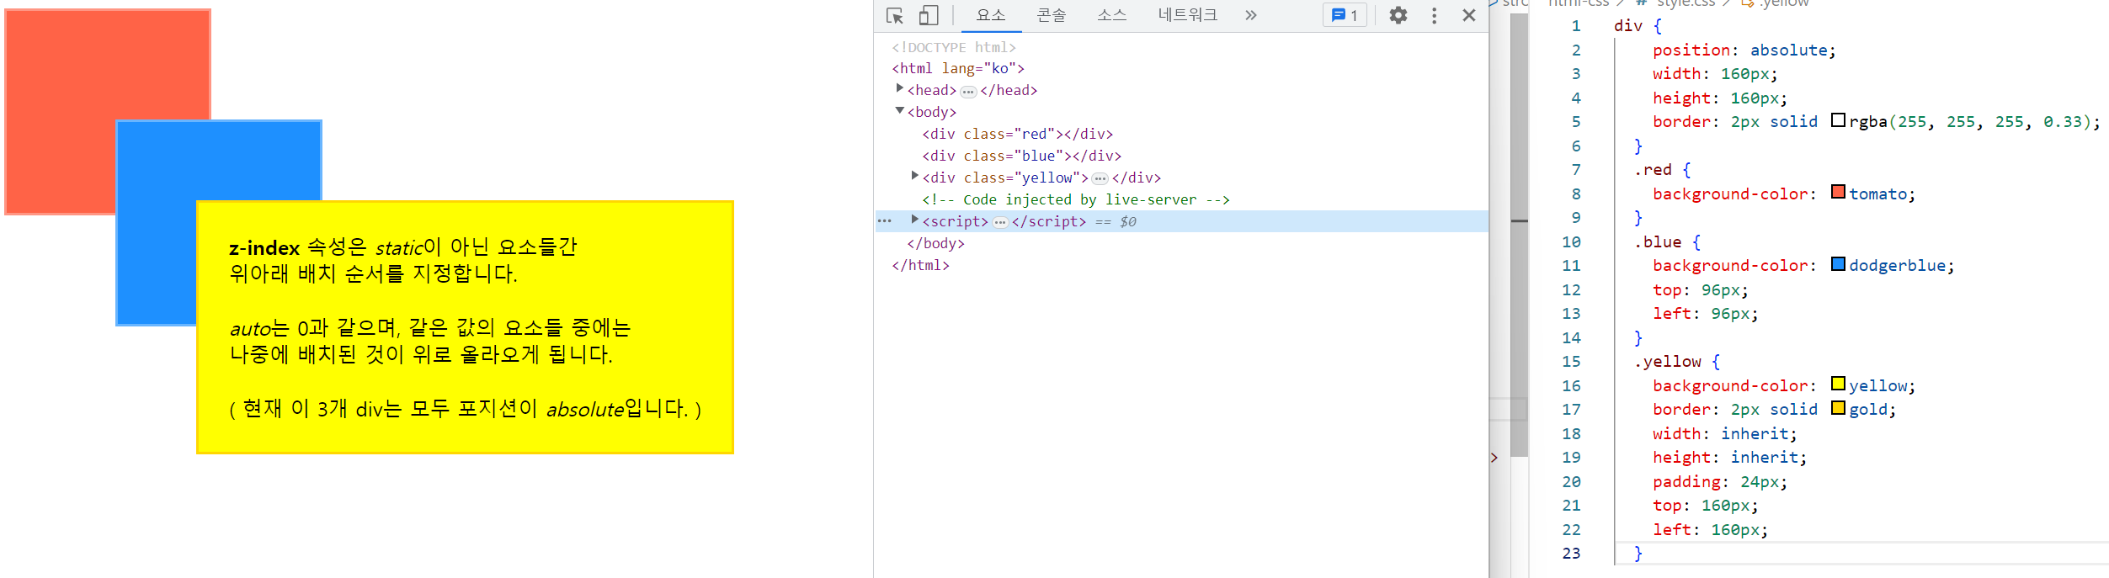Show more DevTools tabs chevron

coord(1251,15)
